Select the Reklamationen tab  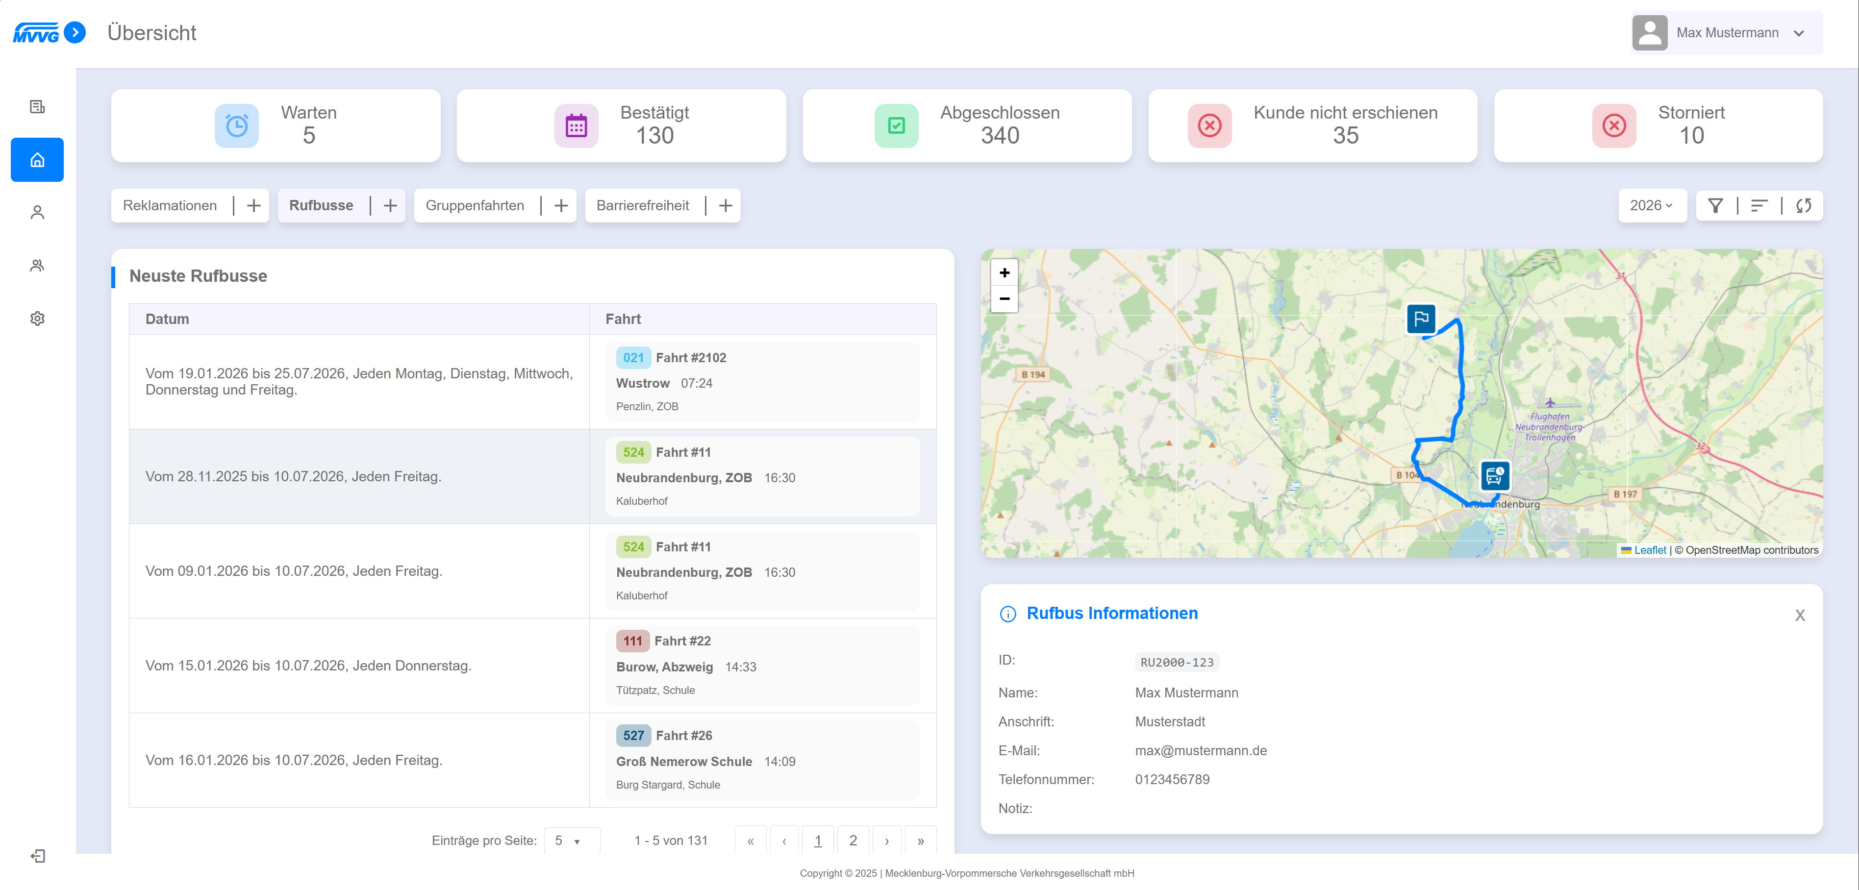[x=170, y=205]
